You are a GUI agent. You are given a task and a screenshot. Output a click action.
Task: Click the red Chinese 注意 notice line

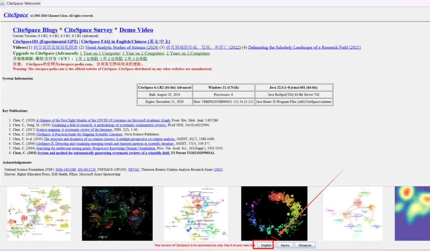[x=78, y=64]
